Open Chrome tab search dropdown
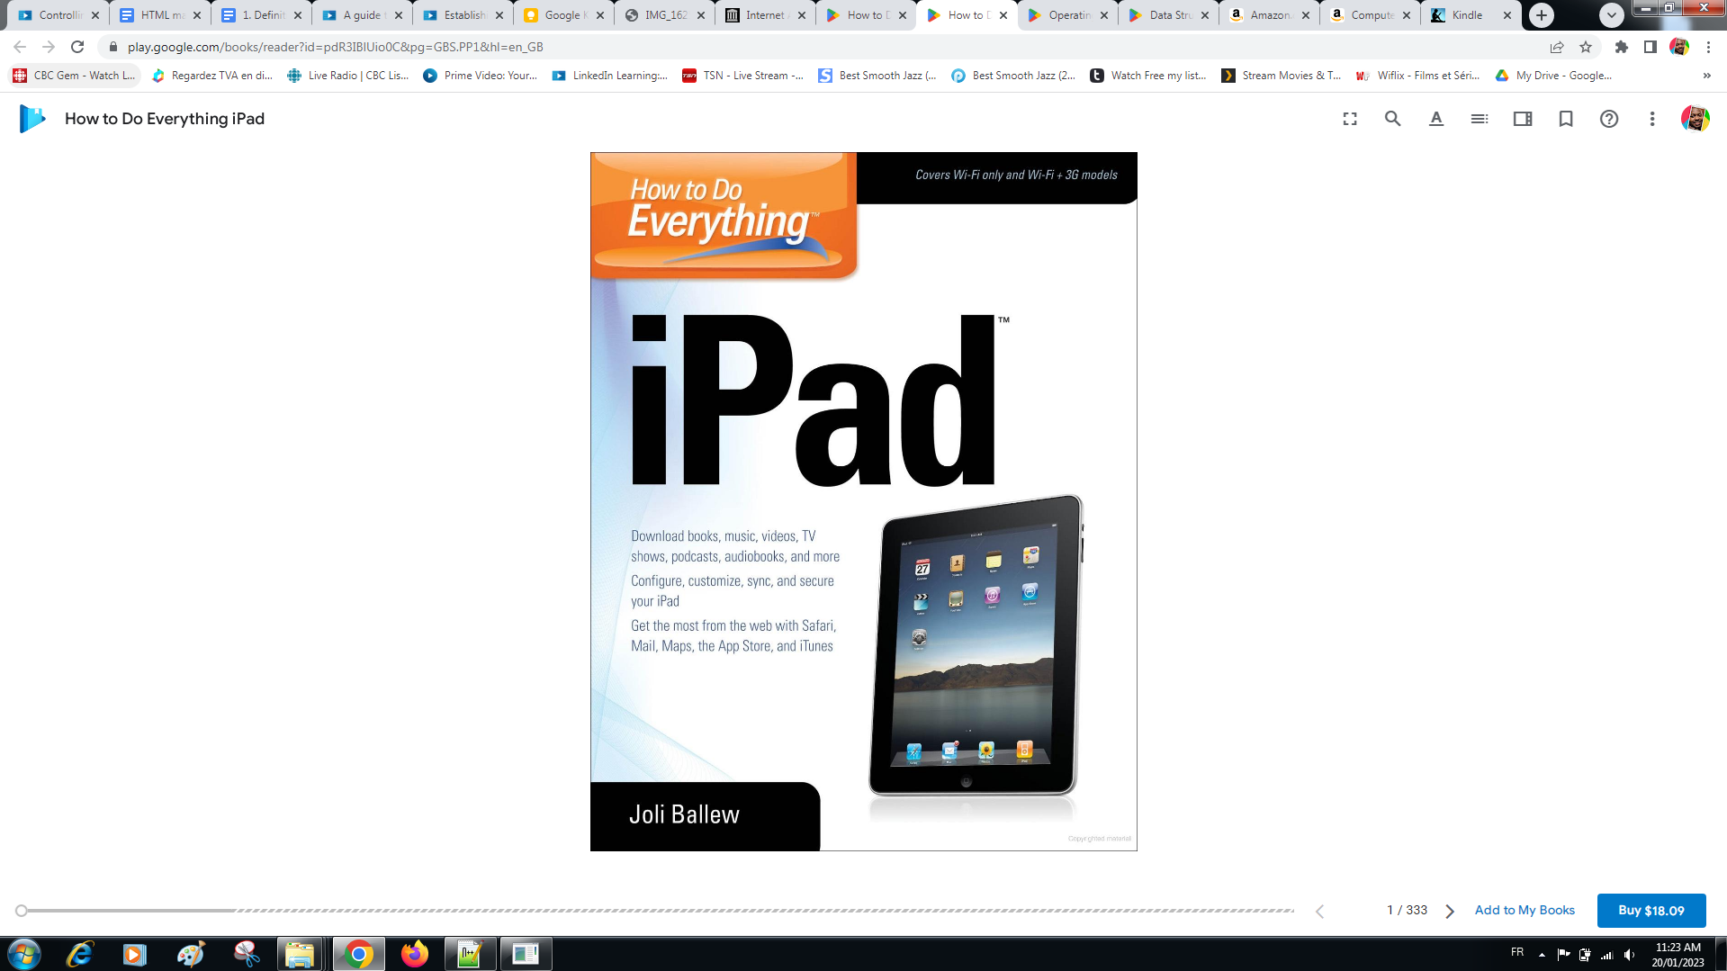 1611,15
